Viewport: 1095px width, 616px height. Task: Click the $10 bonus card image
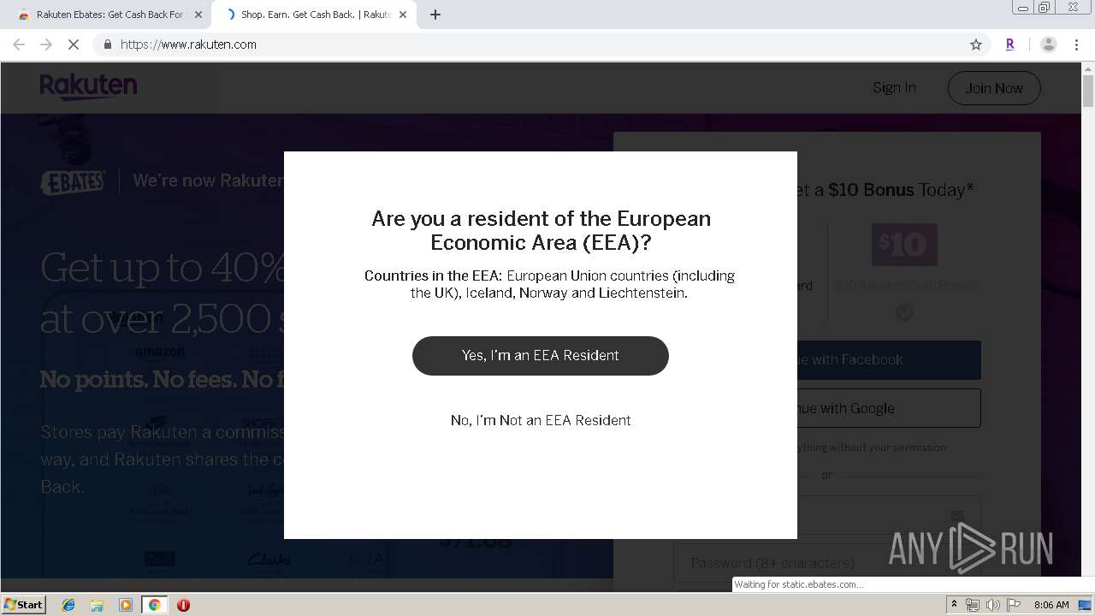tap(904, 245)
